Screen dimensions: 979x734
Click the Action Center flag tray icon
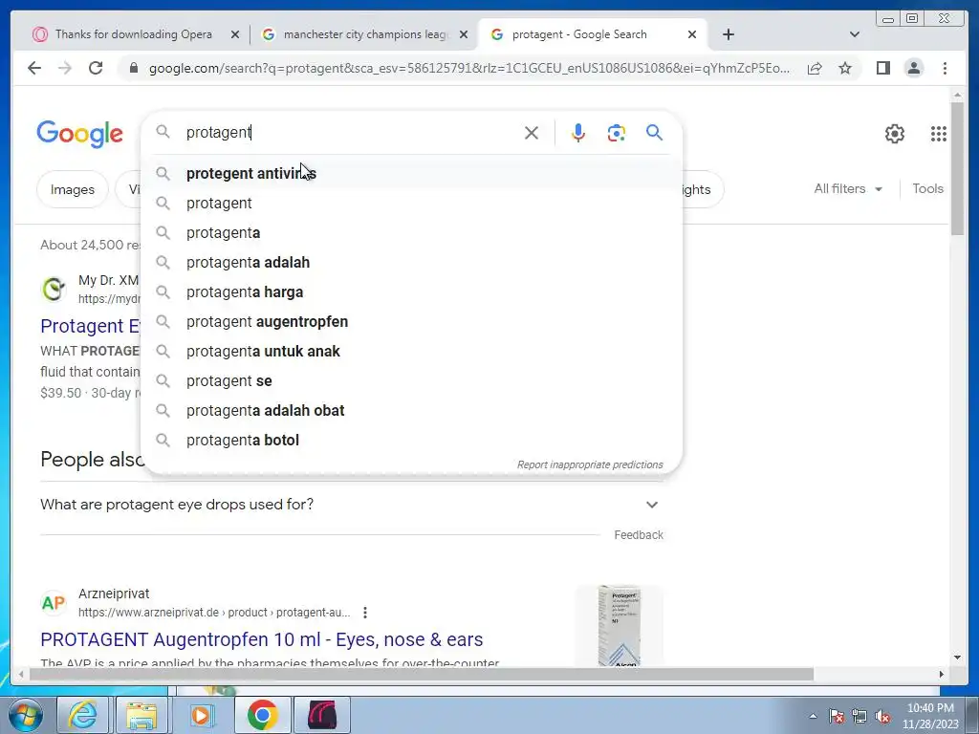(x=837, y=717)
